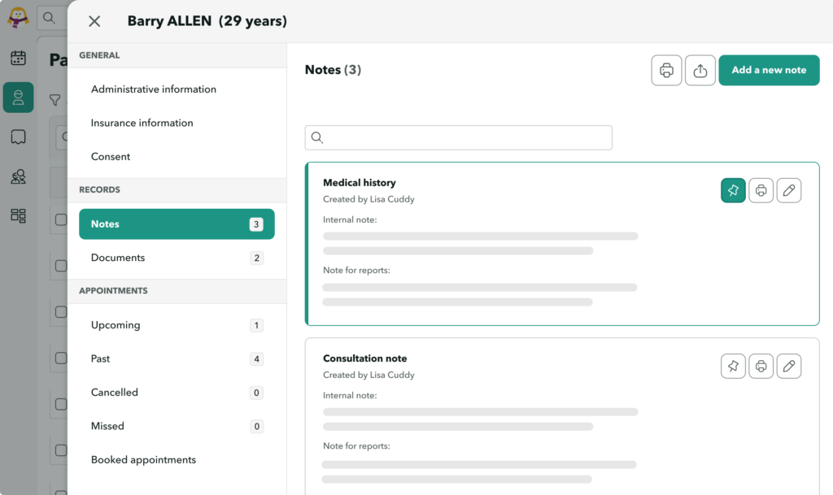The height and width of the screenshot is (495, 833).
Task: Edit the Consultation note with pencil icon
Action: coord(789,366)
